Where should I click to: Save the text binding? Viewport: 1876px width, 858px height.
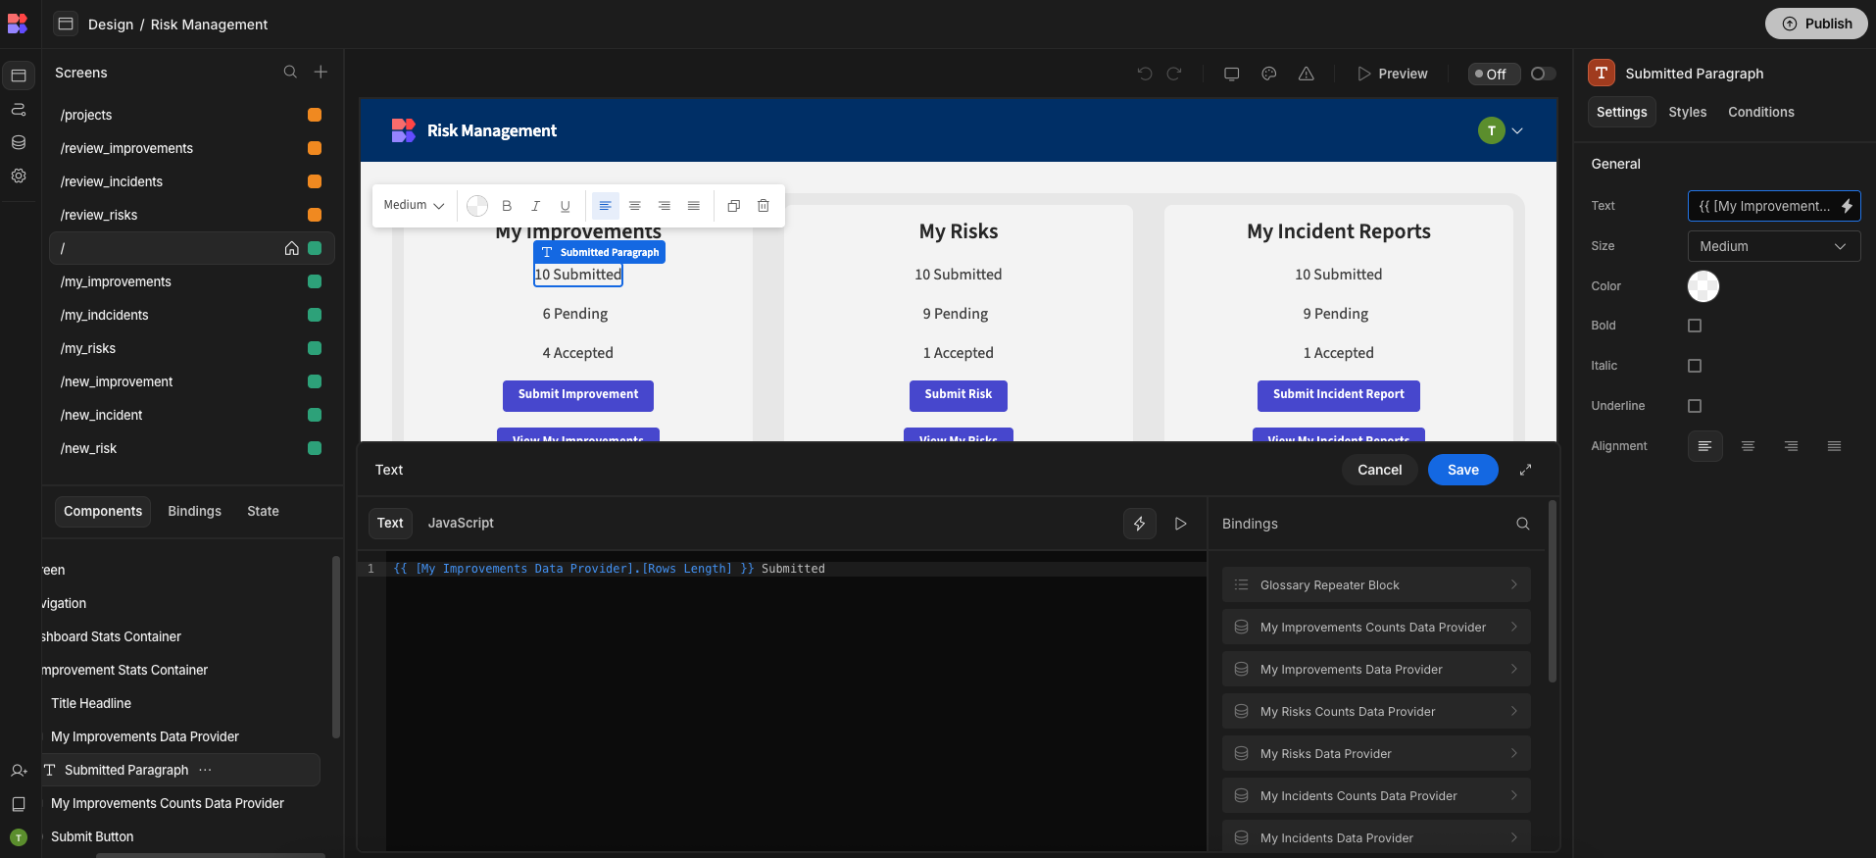click(1462, 470)
